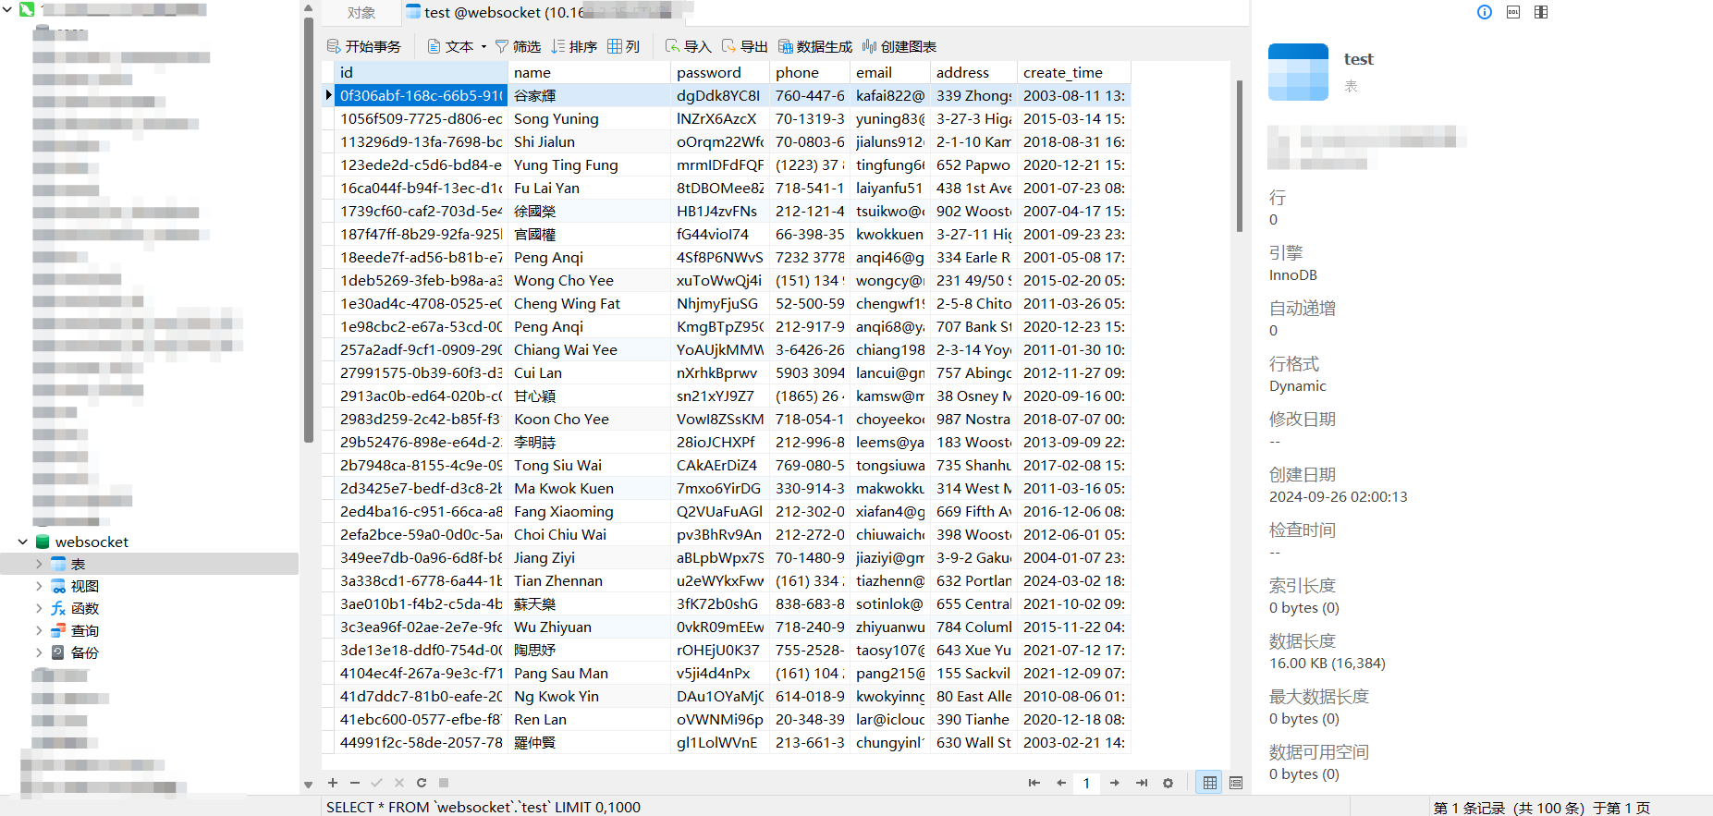Go to the next page of records
The image size is (1713, 816).
[1115, 783]
